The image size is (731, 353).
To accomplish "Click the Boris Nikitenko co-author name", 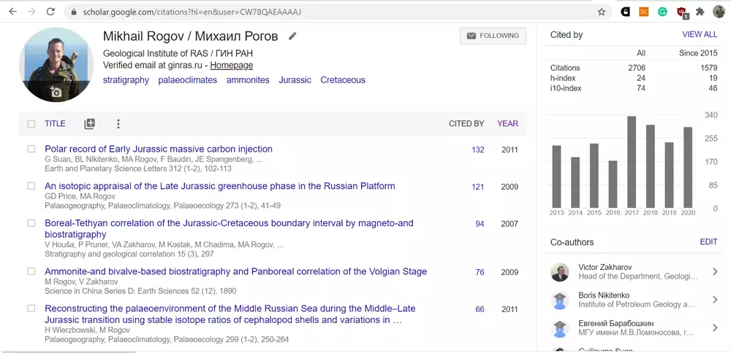I will pos(604,295).
